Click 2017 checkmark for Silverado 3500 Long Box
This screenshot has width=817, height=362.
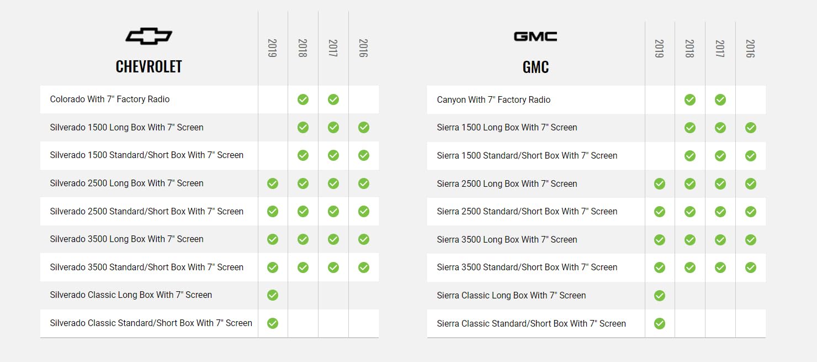333,239
